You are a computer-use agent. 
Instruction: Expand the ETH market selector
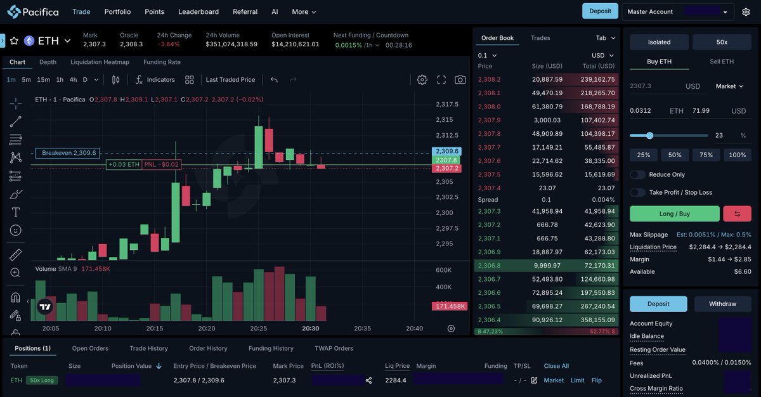[x=67, y=41]
